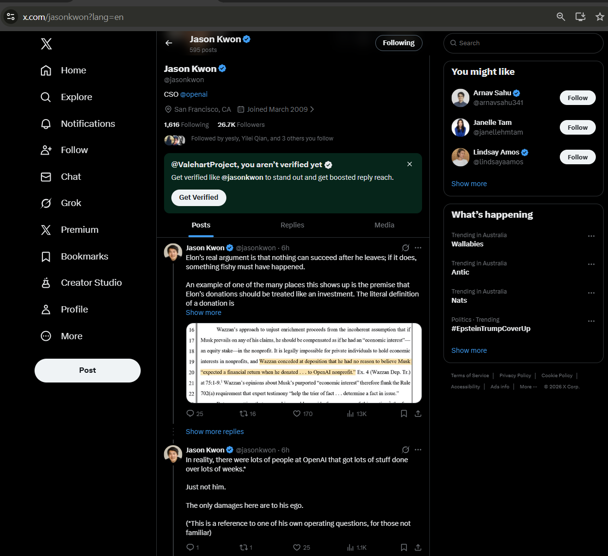Open the options menu on the Wallabies trend
This screenshot has height=556, width=608.
tap(591, 236)
